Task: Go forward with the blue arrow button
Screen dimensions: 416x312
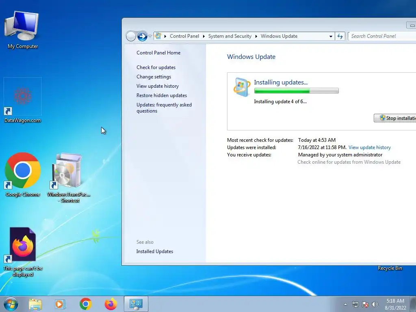Action: coord(142,36)
